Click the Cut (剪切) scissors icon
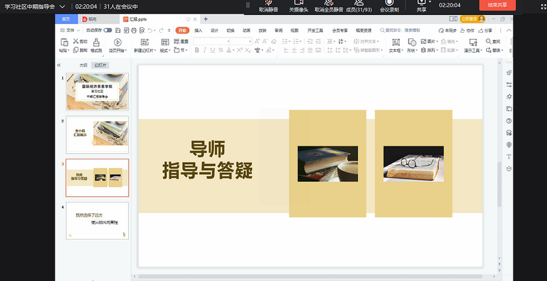Image resolution: width=547 pixels, height=281 pixels. click(x=75, y=42)
